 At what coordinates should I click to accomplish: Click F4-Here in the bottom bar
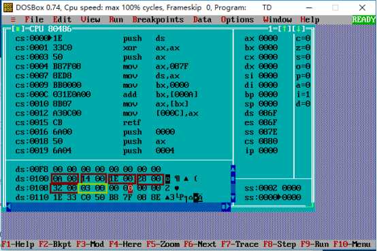[125, 244]
